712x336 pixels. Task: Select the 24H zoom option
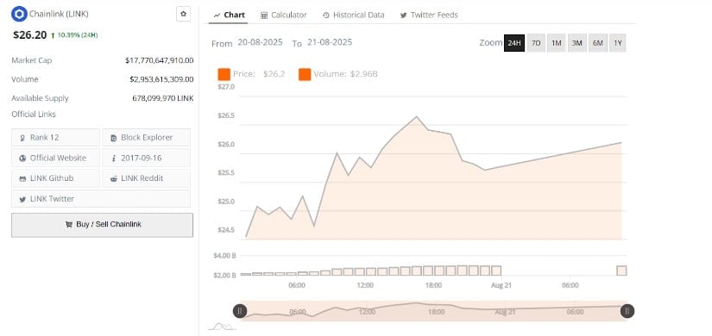coord(514,43)
